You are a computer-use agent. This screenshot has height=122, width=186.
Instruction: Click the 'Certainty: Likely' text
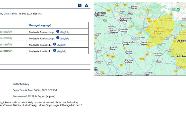pos(21,84)
